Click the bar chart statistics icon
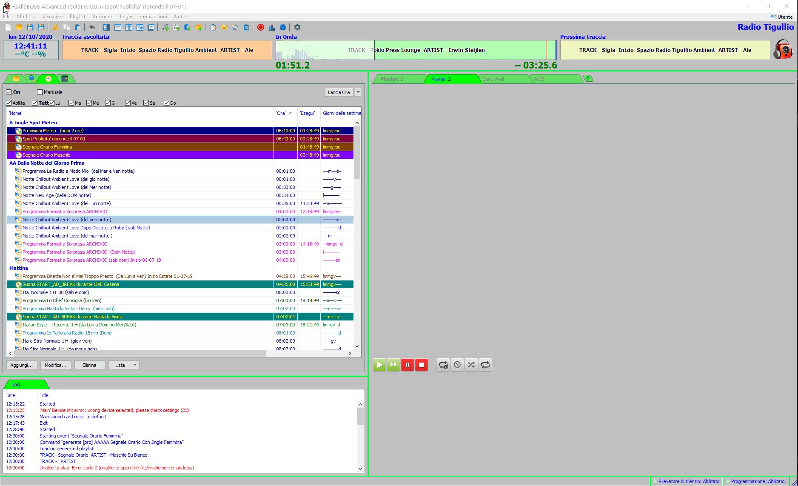The height and width of the screenshot is (486, 798). (272, 27)
